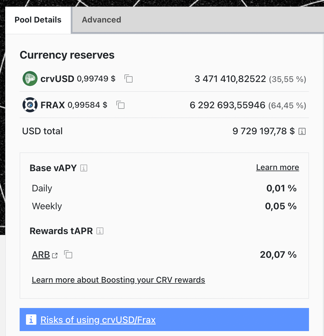The image size is (324, 336).
Task: Copy the FRAX token address
Action: [120, 105]
